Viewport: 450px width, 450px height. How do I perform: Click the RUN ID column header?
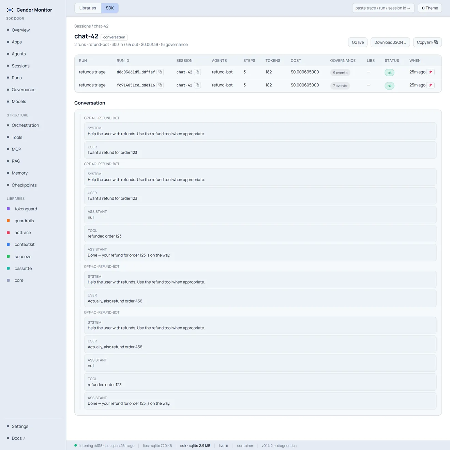coord(123,61)
